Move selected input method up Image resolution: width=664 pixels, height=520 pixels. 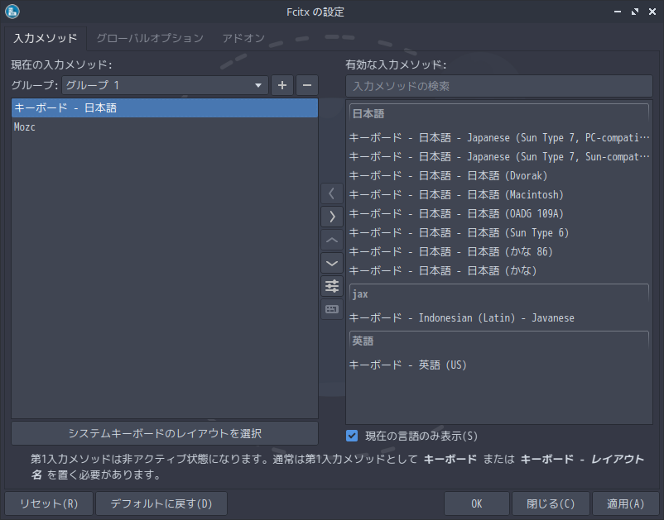pyautogui.click(x=332, y=240)
